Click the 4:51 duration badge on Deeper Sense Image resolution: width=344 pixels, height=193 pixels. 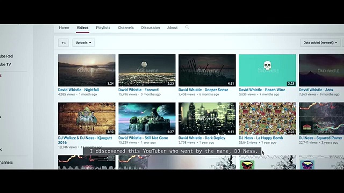231,84
